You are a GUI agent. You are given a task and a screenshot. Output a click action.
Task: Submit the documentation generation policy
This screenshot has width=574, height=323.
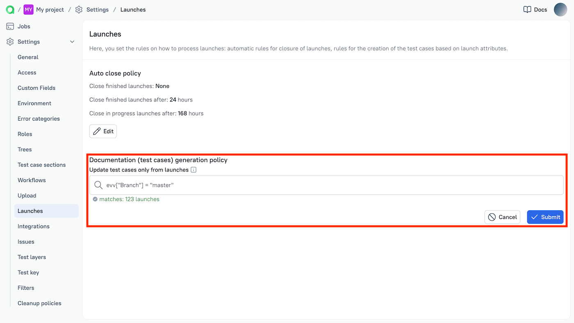tap(545, 217)
